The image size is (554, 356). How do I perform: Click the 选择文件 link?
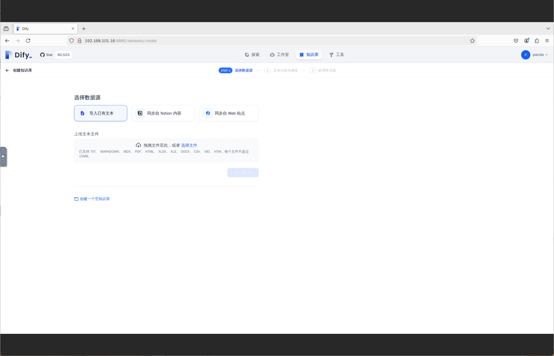(189, 145)
